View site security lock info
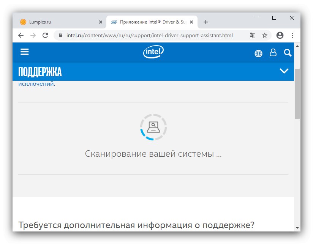The image size is (313, 244). coord(60,35)
